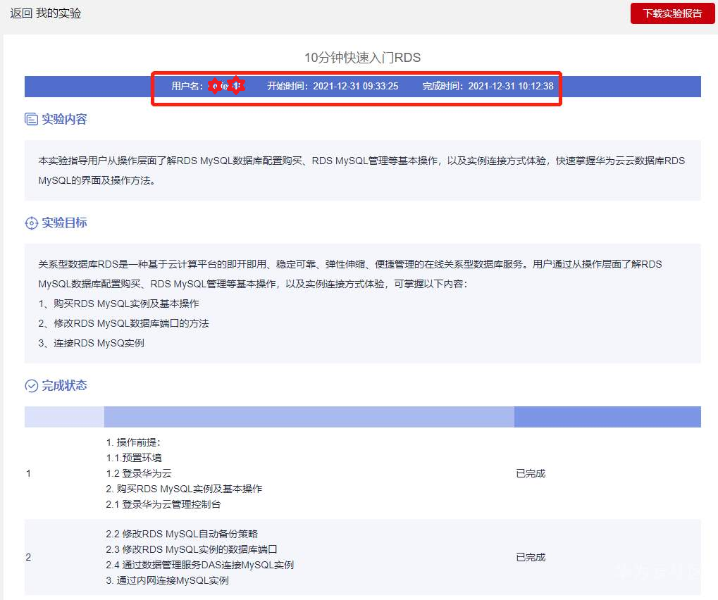
Task: Click 下载实验报告 to download the report
Action: (x=671, y=13)
